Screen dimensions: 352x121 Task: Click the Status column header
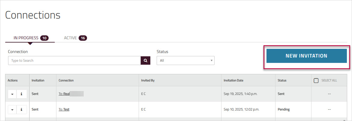click(282, 80)
